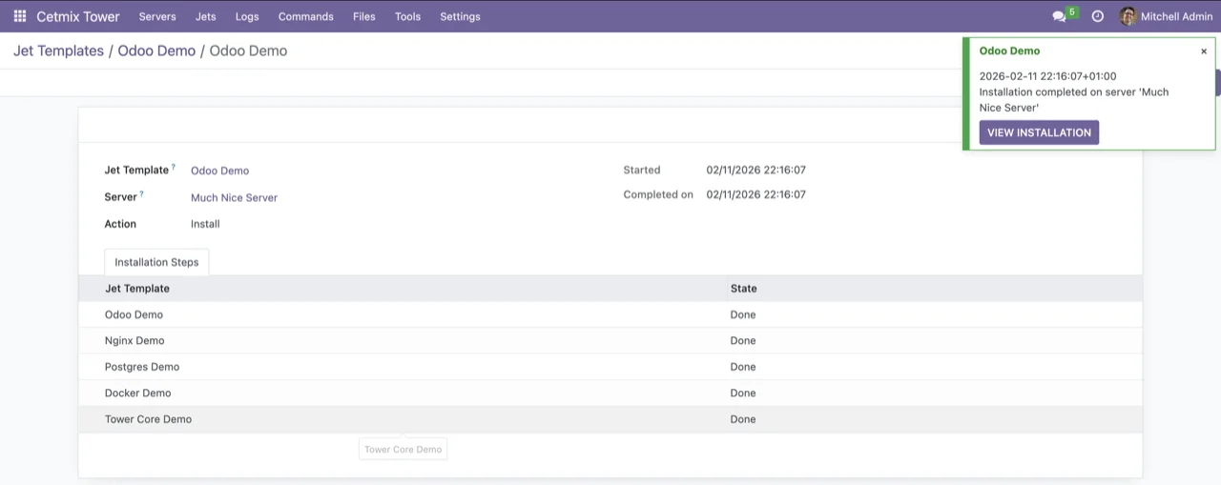
Task: Open the Commands menu
Action: (x=305, y=16)
